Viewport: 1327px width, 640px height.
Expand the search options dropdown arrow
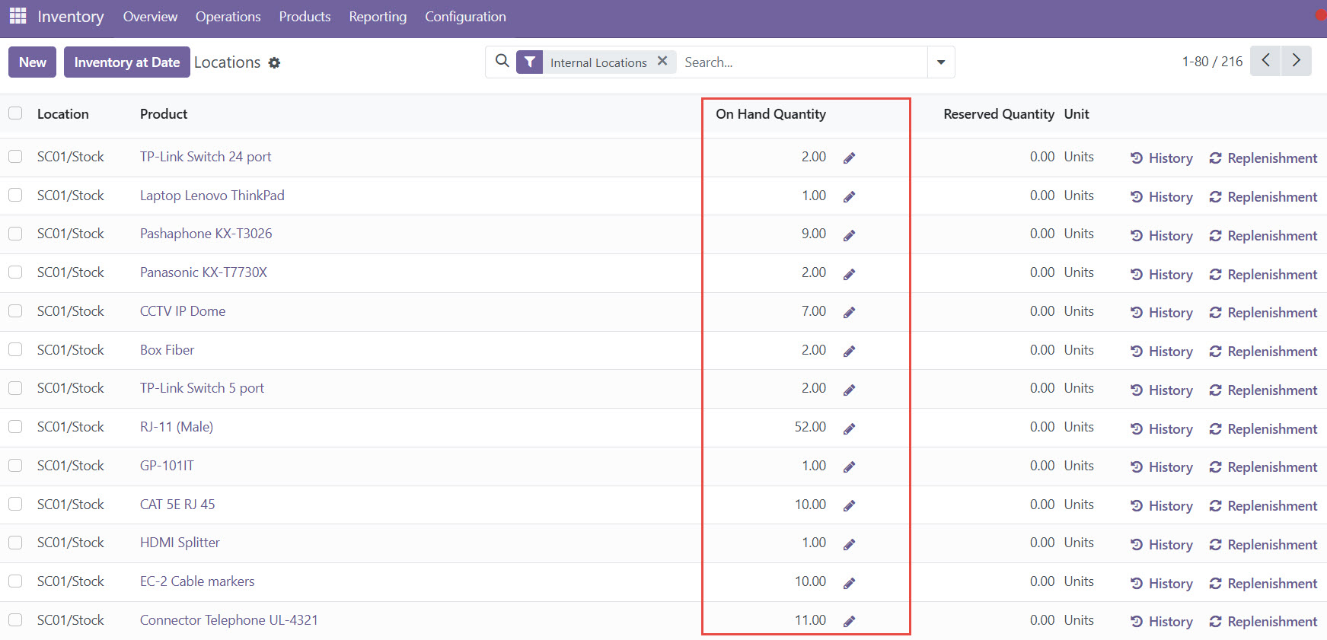tap(941, 62)
